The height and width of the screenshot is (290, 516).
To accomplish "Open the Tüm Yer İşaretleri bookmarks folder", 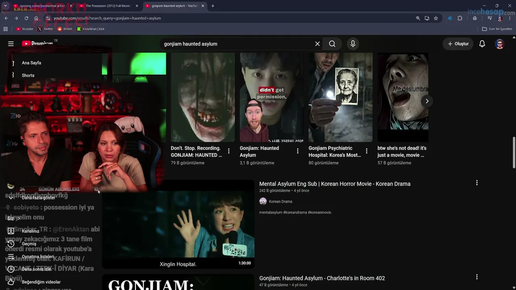I will pyautogui.click(x=497, y=29).
